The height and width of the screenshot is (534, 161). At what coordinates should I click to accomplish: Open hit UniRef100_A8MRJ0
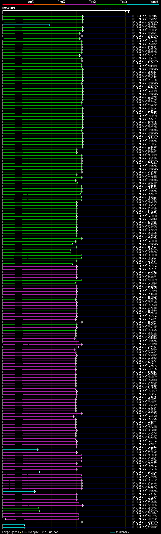pos(144,25)
